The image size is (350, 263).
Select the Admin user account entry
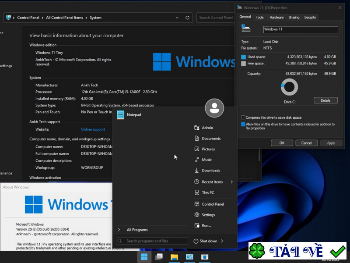206,128
